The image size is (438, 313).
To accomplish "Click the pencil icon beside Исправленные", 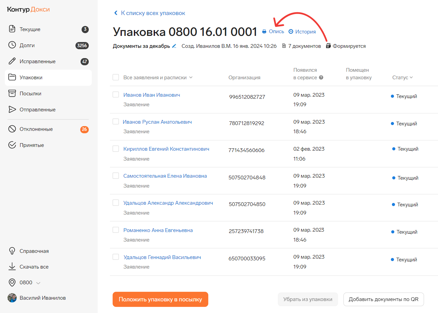I will click(x=12, y=61).
